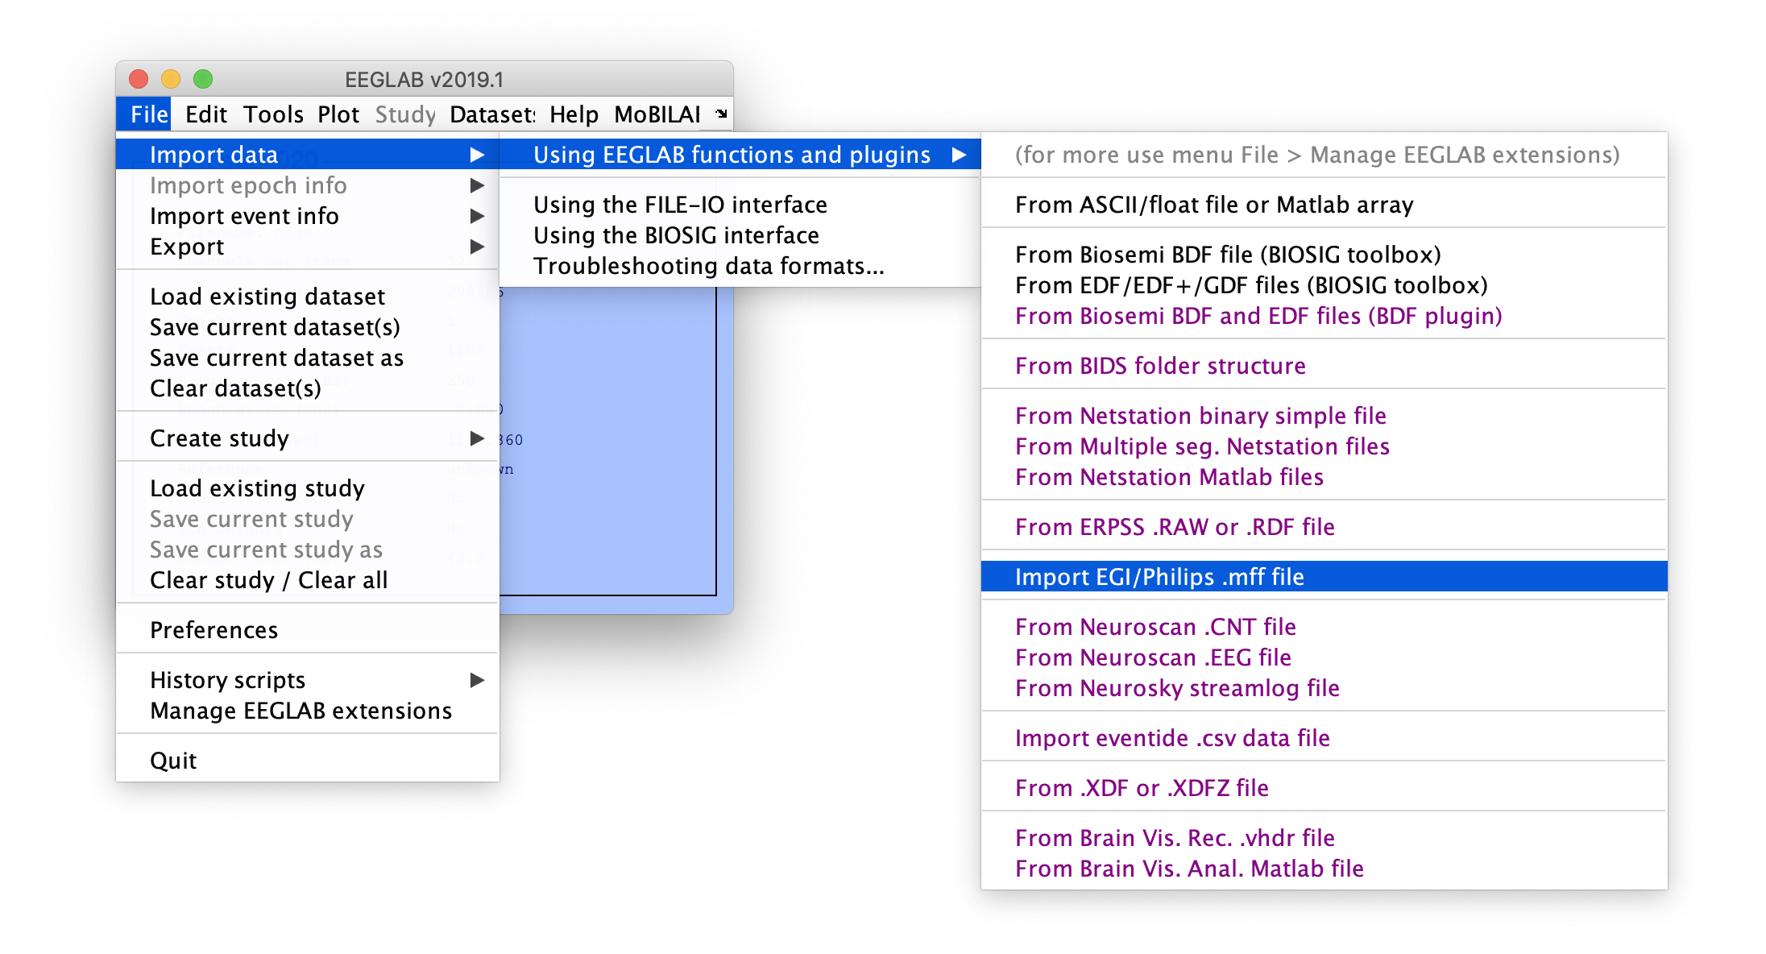Choose From Neuroscan .CNT file
Image resolution: width=1766 pixels, height=954 pixels.
point(1155,627)
